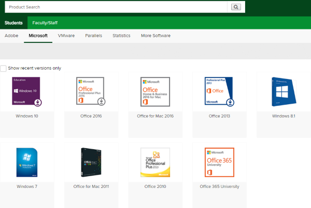This screenshot has width=311, height=208.
Task: Click the Office 2016 product title
Action: coord(91,116)
